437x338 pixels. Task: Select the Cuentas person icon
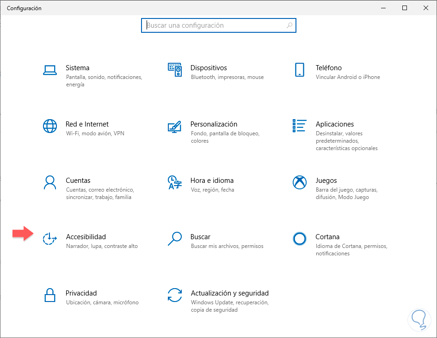coord(49,182)
